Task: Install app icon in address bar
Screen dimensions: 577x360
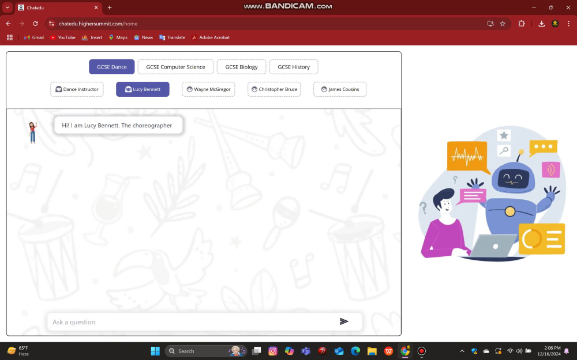Action: click(490, 24)
